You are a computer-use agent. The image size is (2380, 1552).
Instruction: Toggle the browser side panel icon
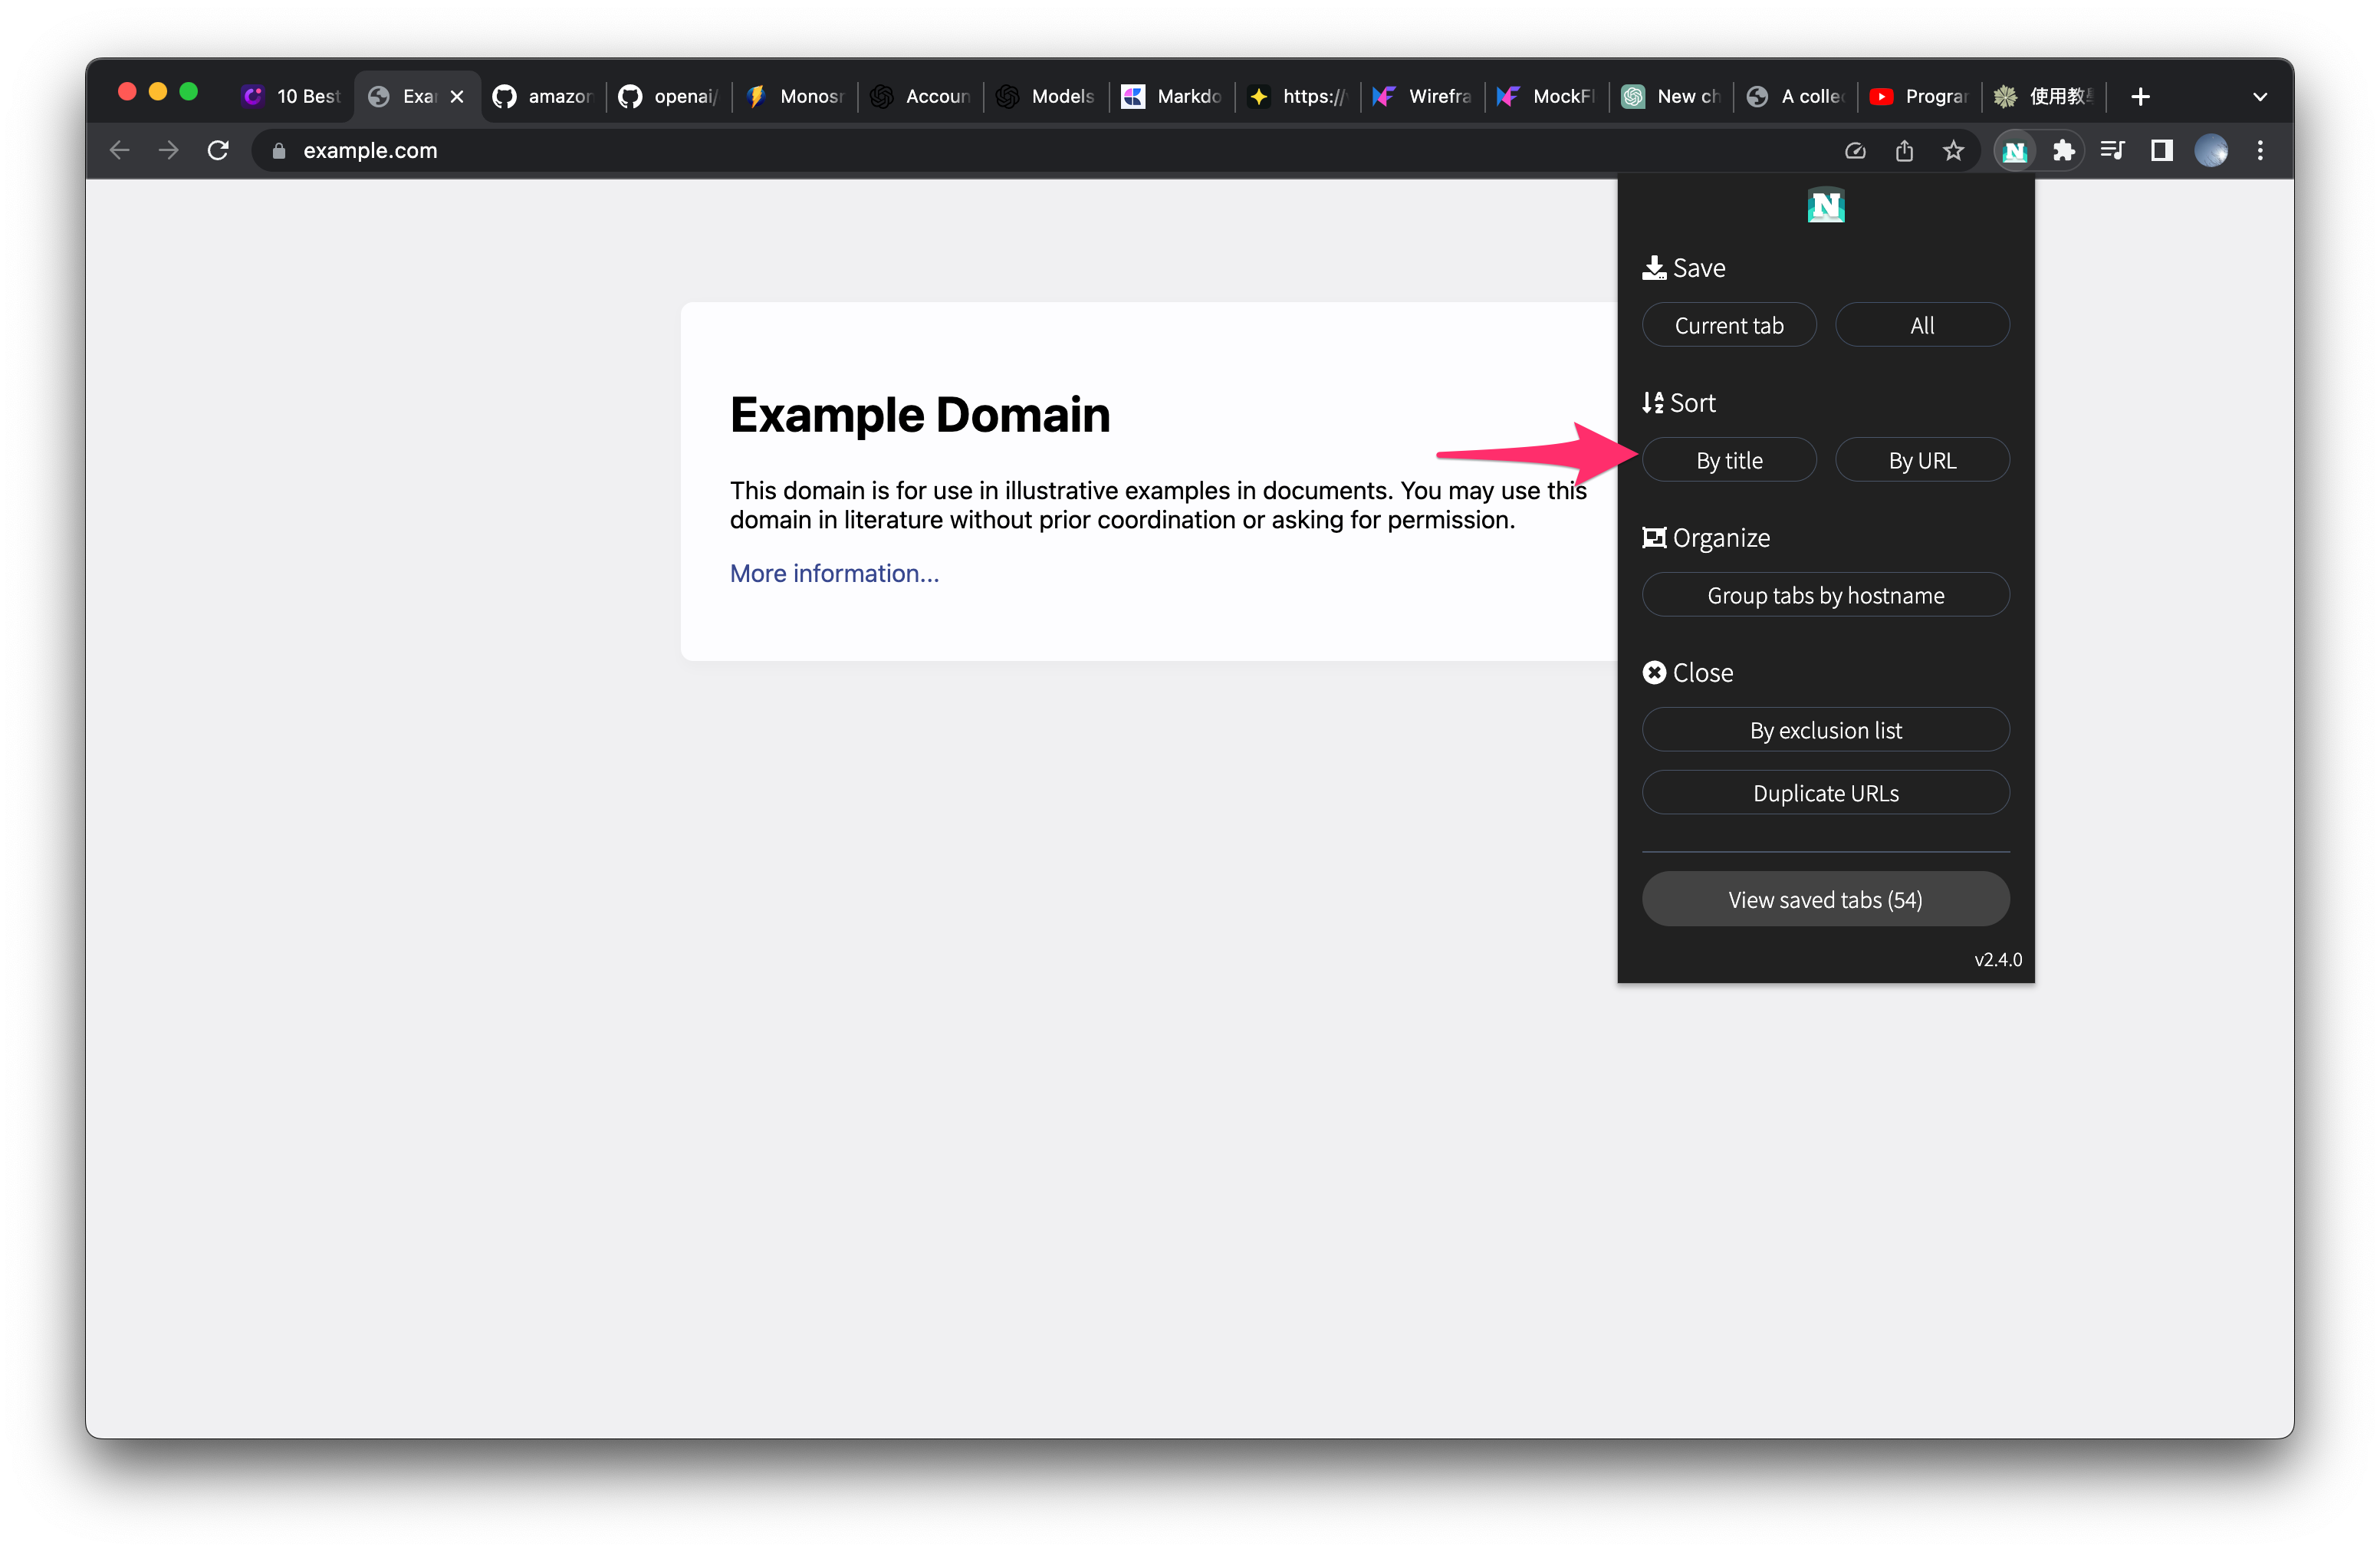click(2161, 151)
